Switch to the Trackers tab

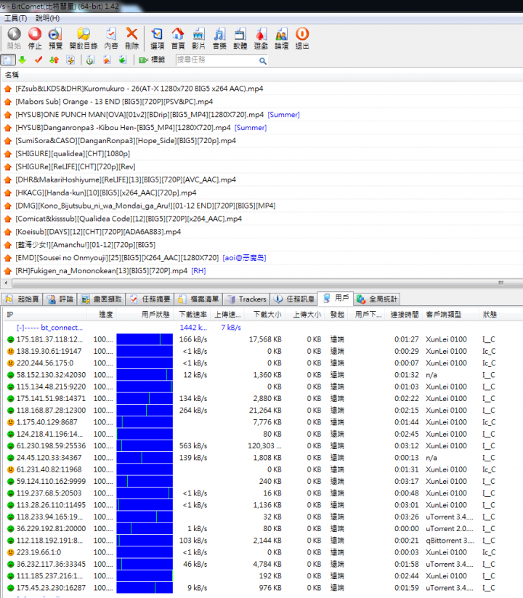pyautogui.click(x=246, y=299)
